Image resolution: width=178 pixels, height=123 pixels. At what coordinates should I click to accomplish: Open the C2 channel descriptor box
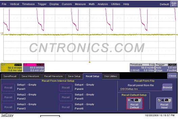click(34, 67)
